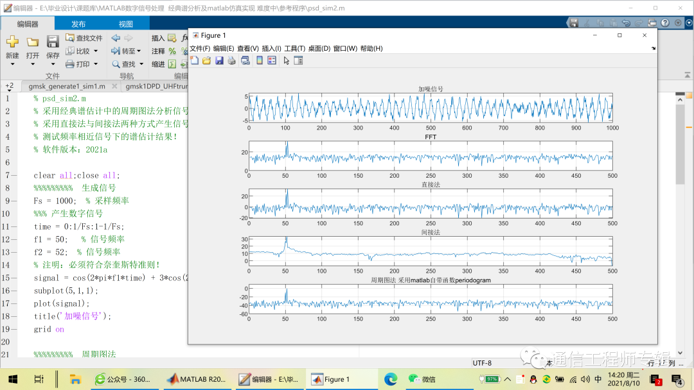Click the line 7 breakpoint dash

coord(14,175)
